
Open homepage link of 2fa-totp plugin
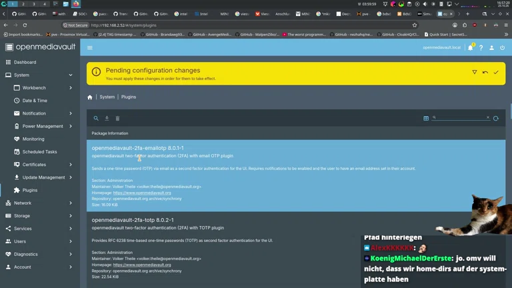142,265
